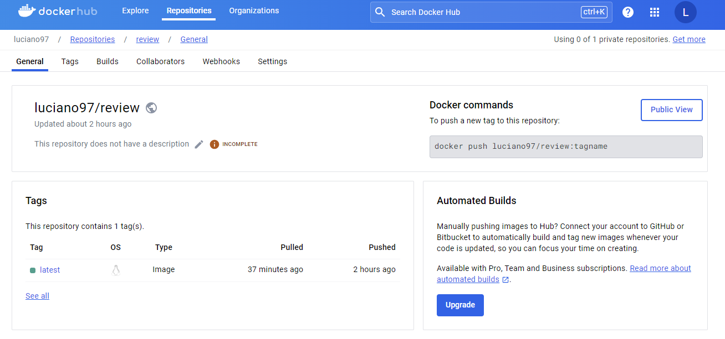Switch to the Builds tab
Image resolution: width=725 pixels, height=339 pixels.
[x=108, y=61]
